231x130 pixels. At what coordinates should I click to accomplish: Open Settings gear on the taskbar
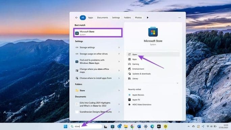(x=146, y=127)
